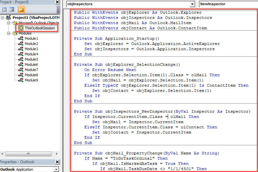Select Module9 at bottom of module list

tap(31, 80)
